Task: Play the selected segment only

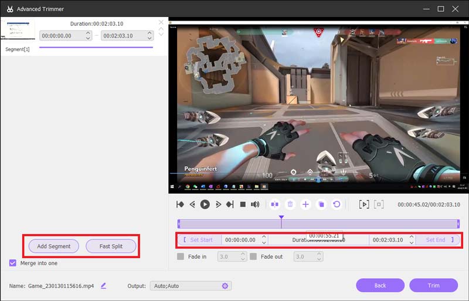Action: tap(364, 205)
